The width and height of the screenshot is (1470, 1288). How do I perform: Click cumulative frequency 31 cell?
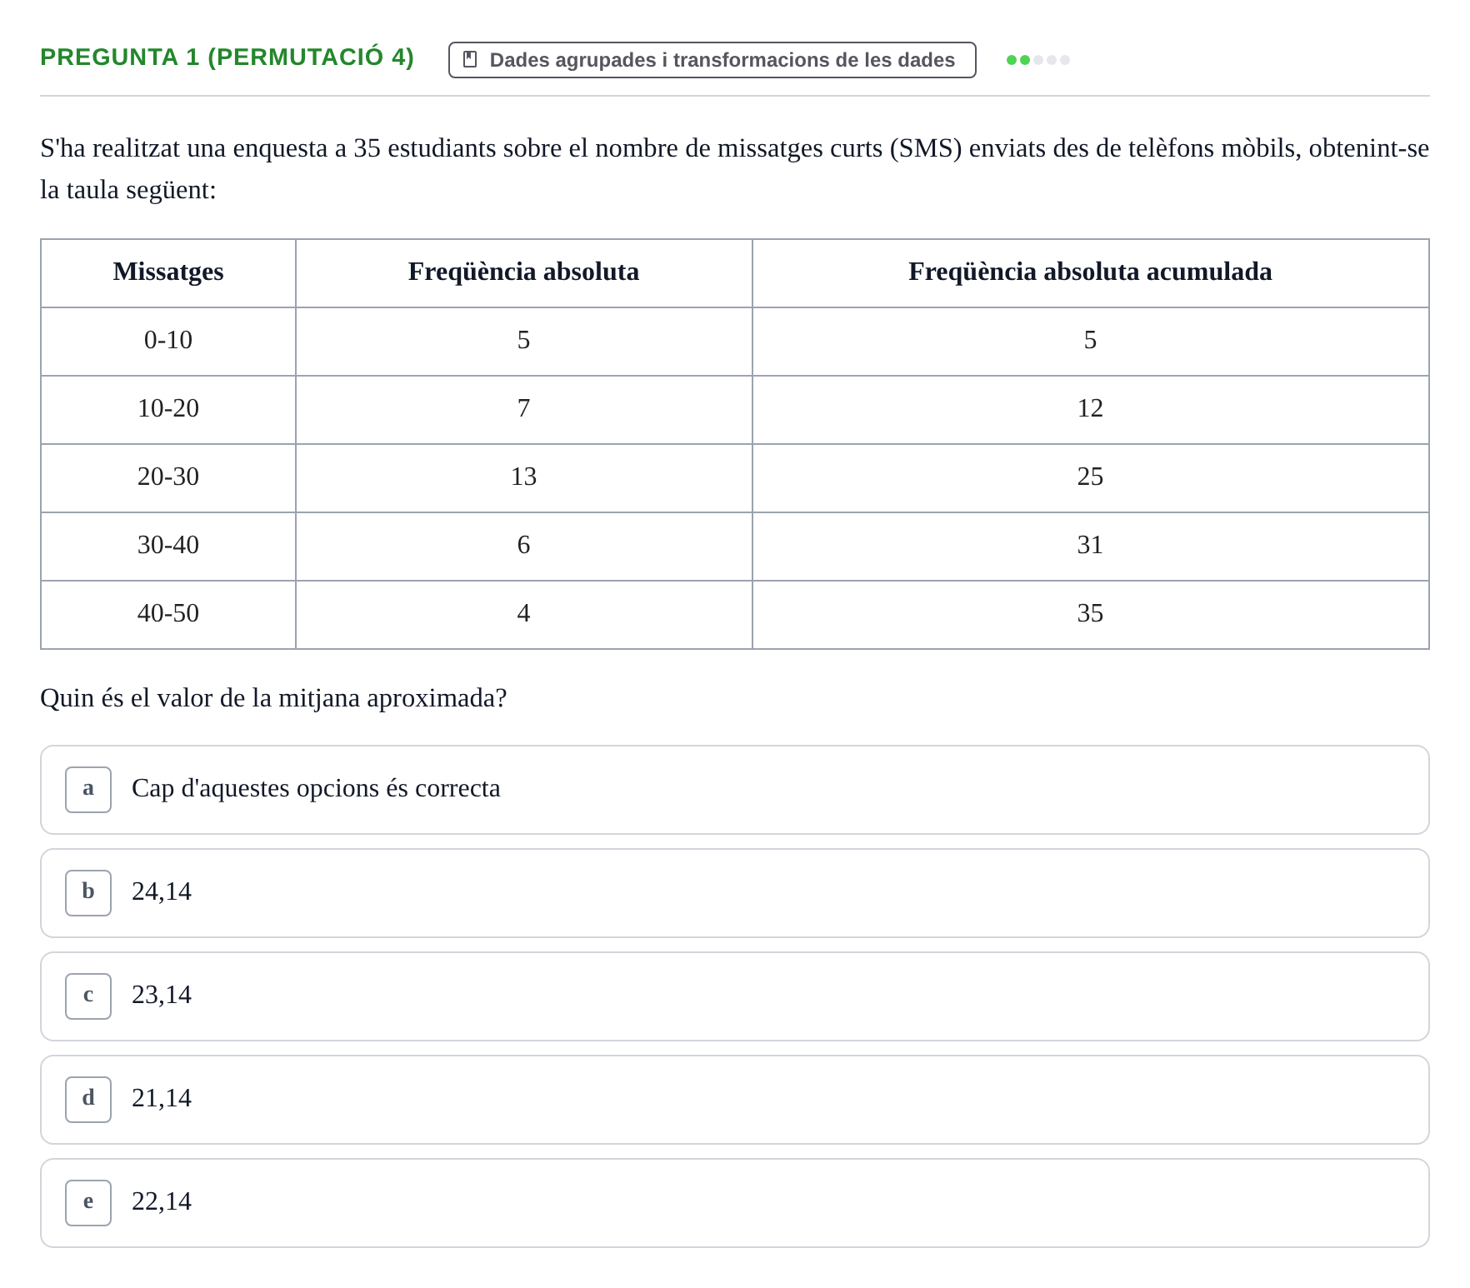pos(1091,547)
